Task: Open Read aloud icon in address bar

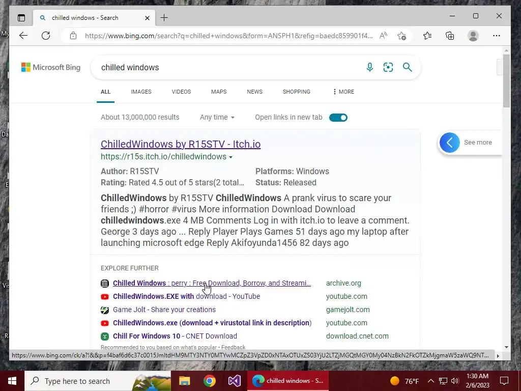Action: pos(384,36)
